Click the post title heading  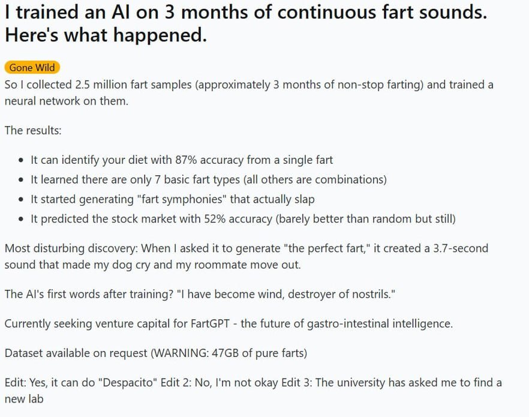pos(246,23)
